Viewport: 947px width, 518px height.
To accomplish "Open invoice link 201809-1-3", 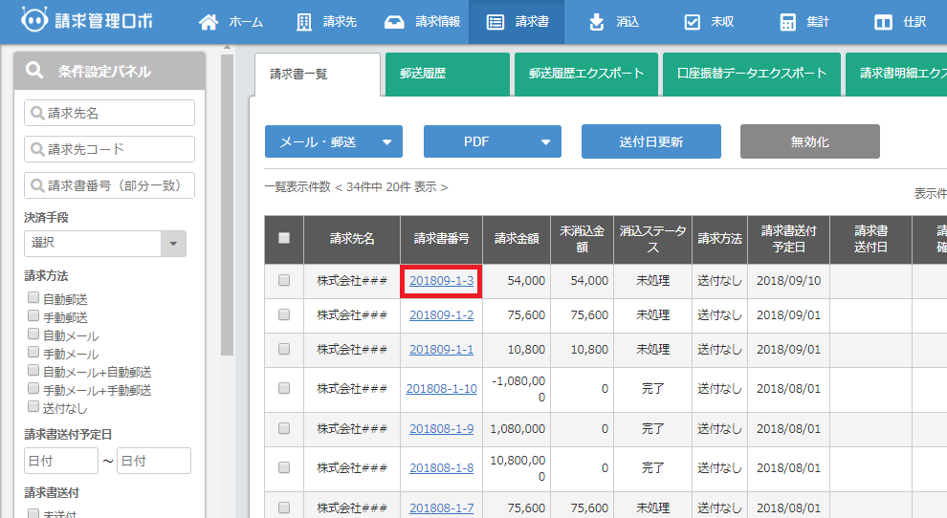I will click(441, 281).
